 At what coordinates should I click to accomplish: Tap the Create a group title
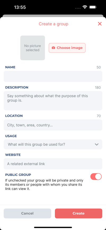tap(54, 24)
